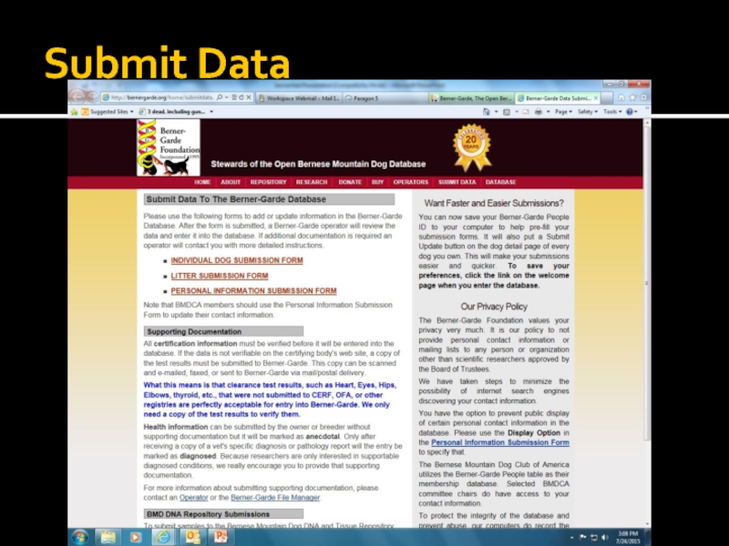The width and height of the screenshot is (729, 546).
Task: Open the ABOUT nav menu item
Action: pyautogui.click(x=231, y=182)
